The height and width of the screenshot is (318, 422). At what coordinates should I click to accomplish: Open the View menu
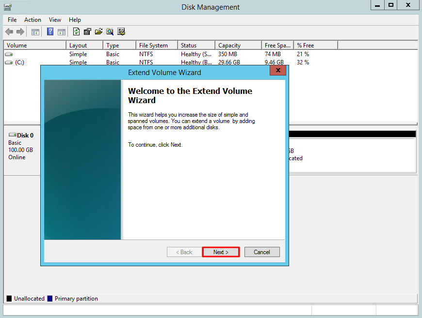pos(55,20)
